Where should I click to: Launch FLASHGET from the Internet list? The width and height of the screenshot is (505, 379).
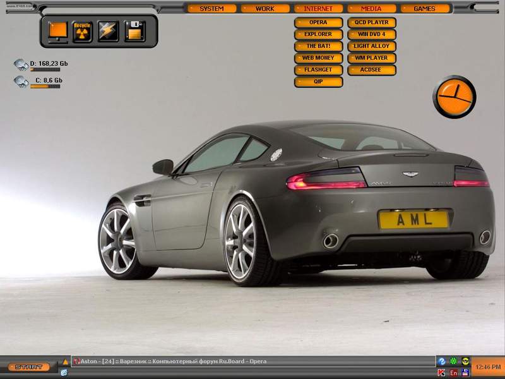[x=318, y=69]
